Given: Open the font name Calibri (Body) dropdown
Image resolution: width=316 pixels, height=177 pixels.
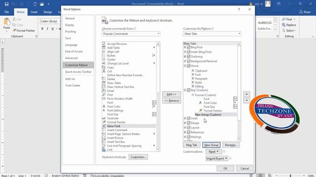Looking at the screenshot, I should [60, 21].
